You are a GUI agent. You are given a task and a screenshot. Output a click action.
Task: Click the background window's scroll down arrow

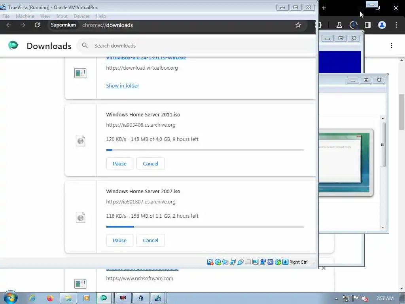[x=383, y=227]
